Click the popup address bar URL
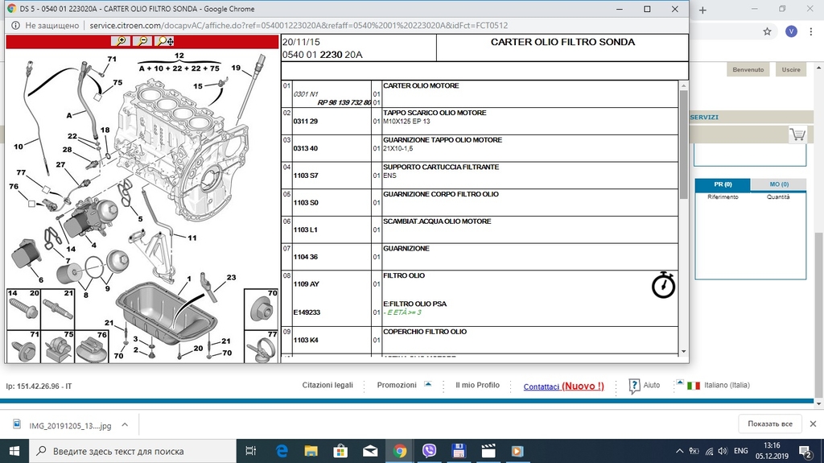This screenshot has height=463, width=824. point(299,25)
